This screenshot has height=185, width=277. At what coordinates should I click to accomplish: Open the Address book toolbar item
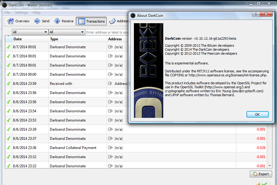point(119,21)
